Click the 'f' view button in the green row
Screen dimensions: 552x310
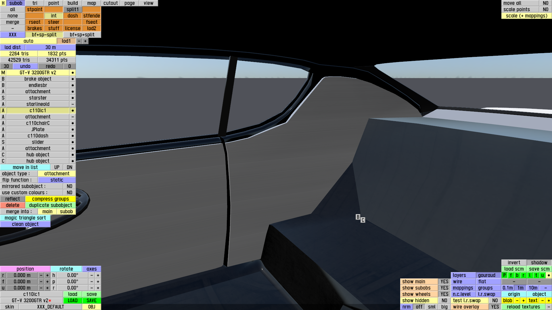click(511, 275)
